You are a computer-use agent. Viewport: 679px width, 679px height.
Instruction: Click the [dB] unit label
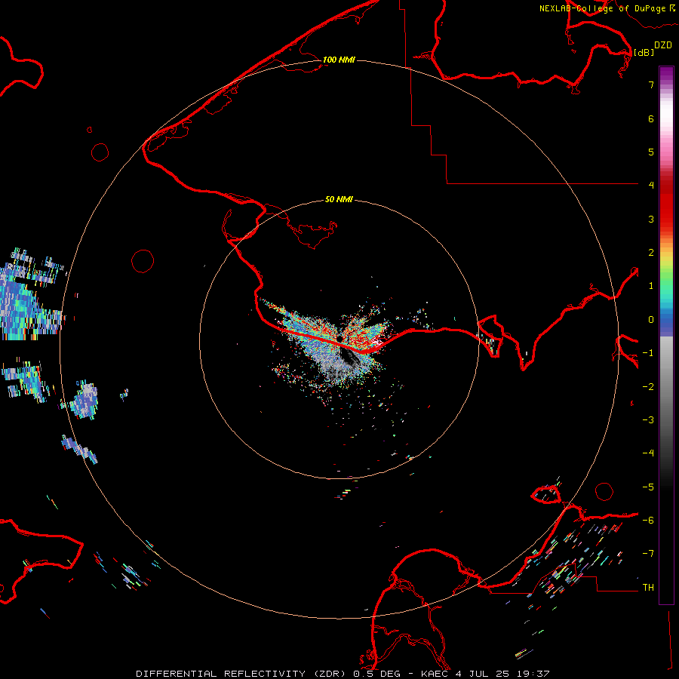pyautogui.click(x=644, y=52)
